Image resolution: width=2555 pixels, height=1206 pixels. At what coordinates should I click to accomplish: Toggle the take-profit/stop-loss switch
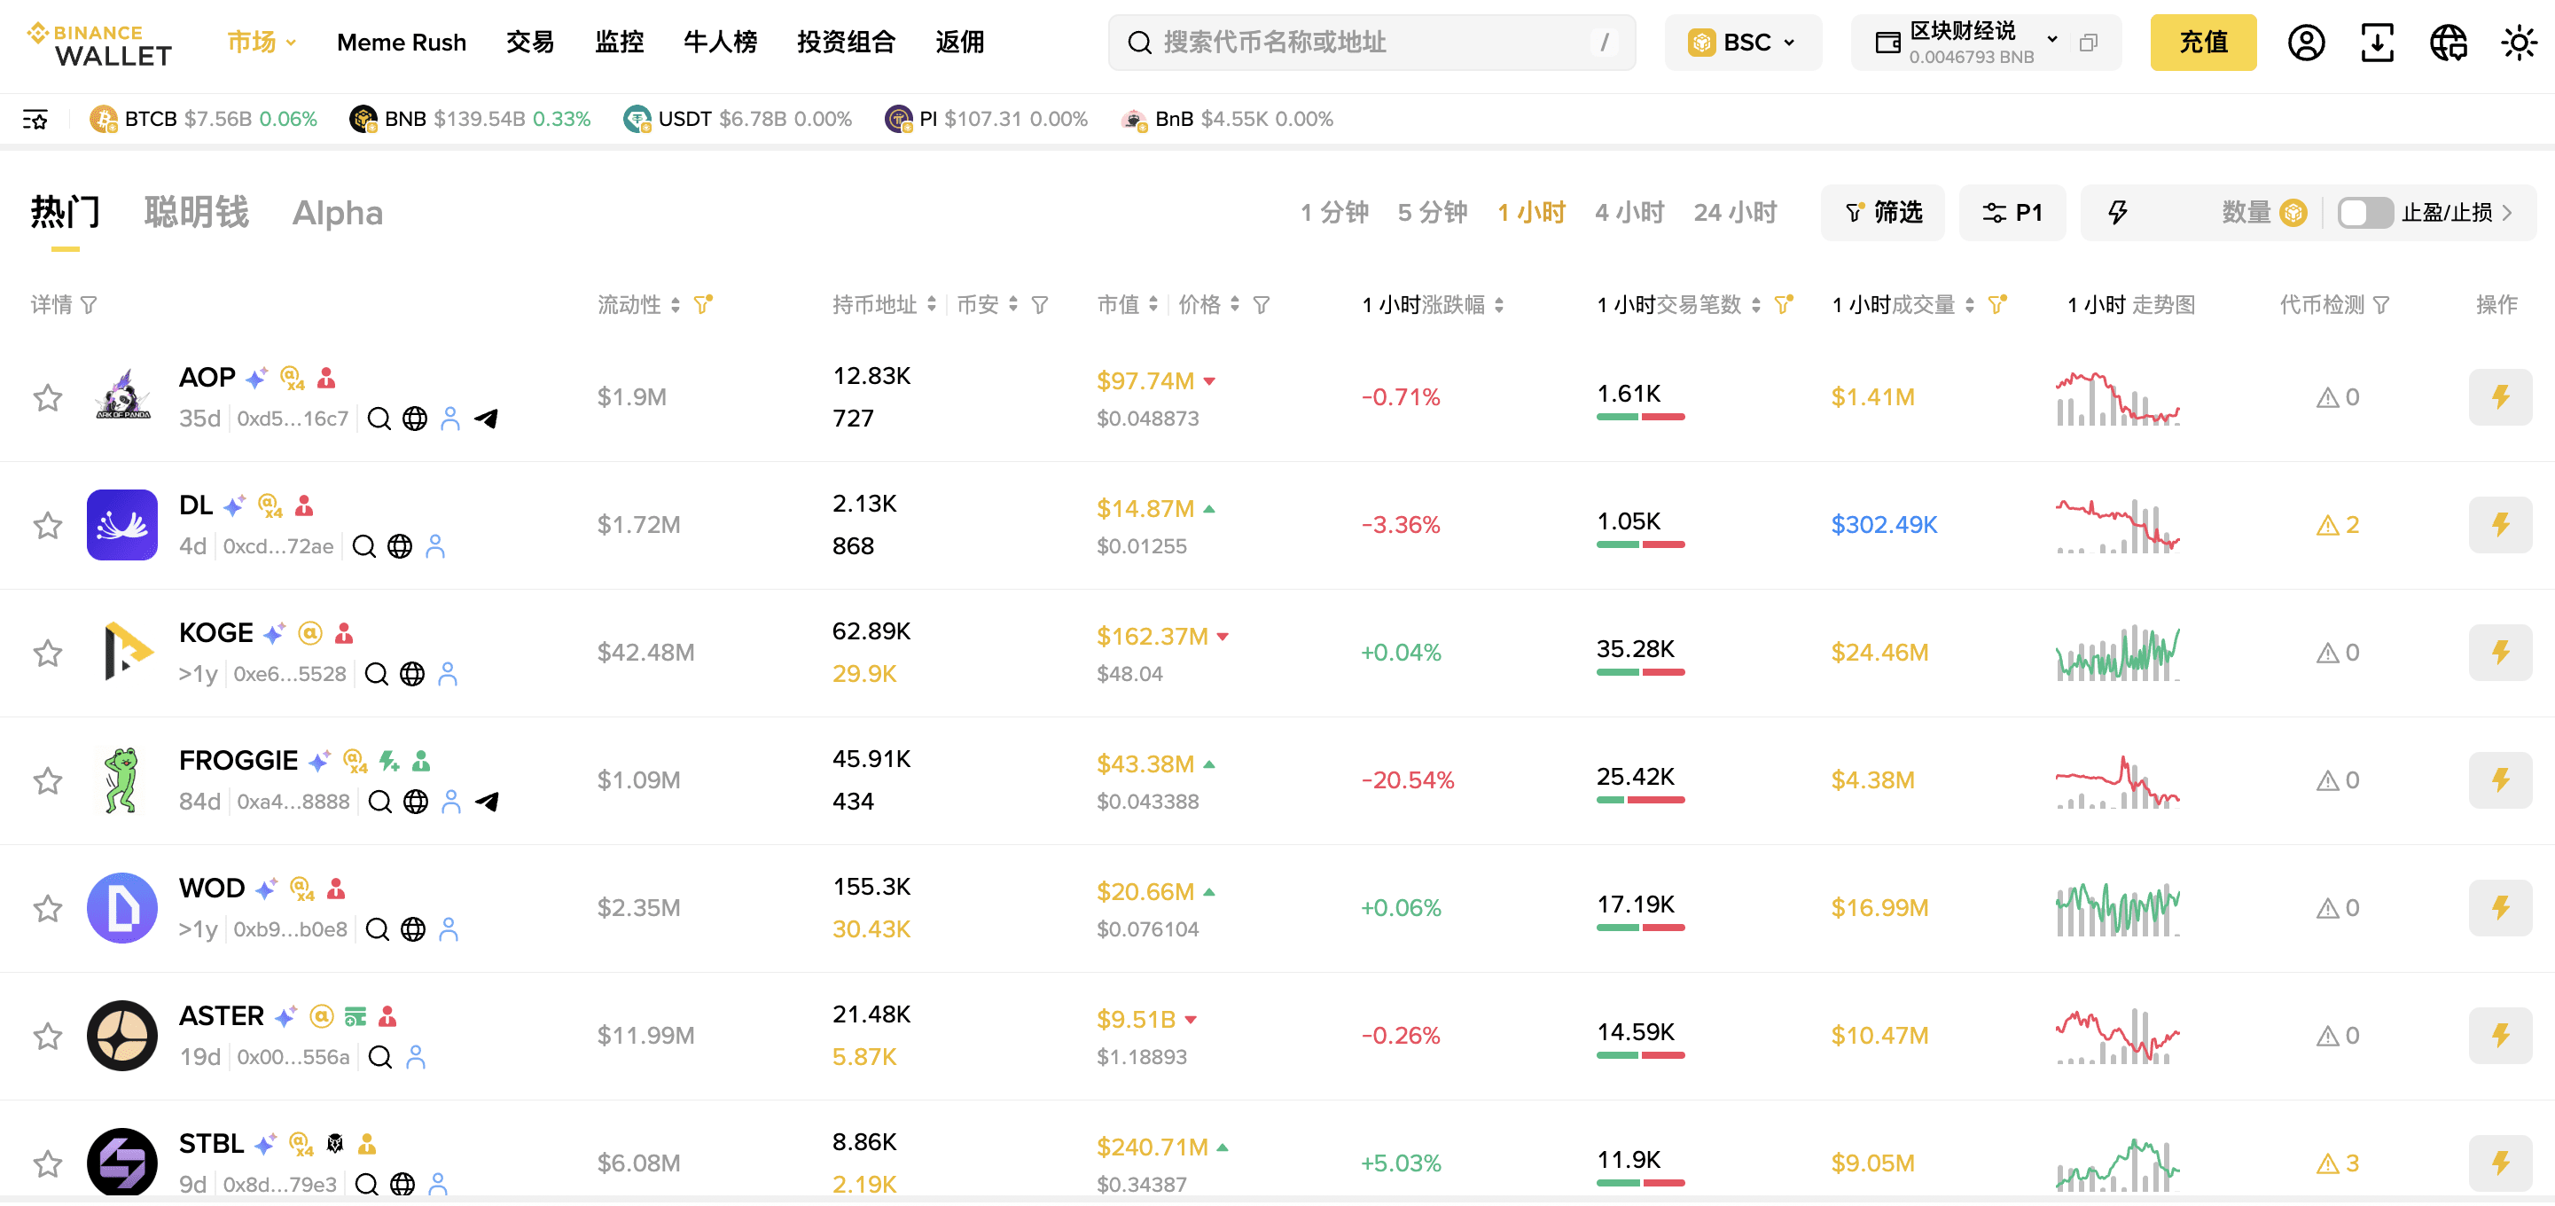[x=2364, y=212]
